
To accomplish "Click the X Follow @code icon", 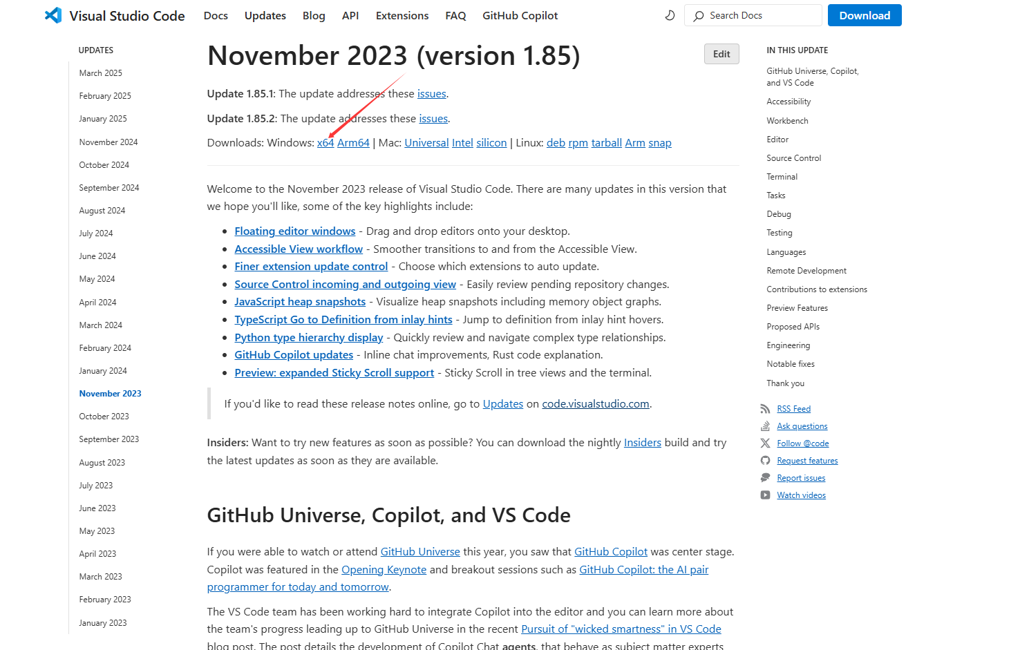I will (x=765, y=443).
